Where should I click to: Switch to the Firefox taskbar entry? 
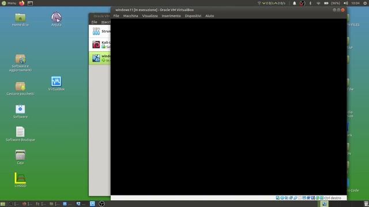click(x=28, y=204)
